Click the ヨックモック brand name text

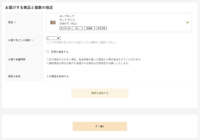point(67,16)
